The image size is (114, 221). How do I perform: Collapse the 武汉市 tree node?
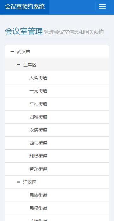12,52
